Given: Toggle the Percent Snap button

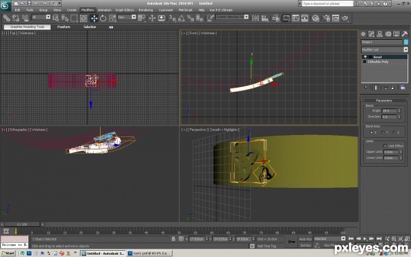Looking at the screenshot, I should coord(190,18).
